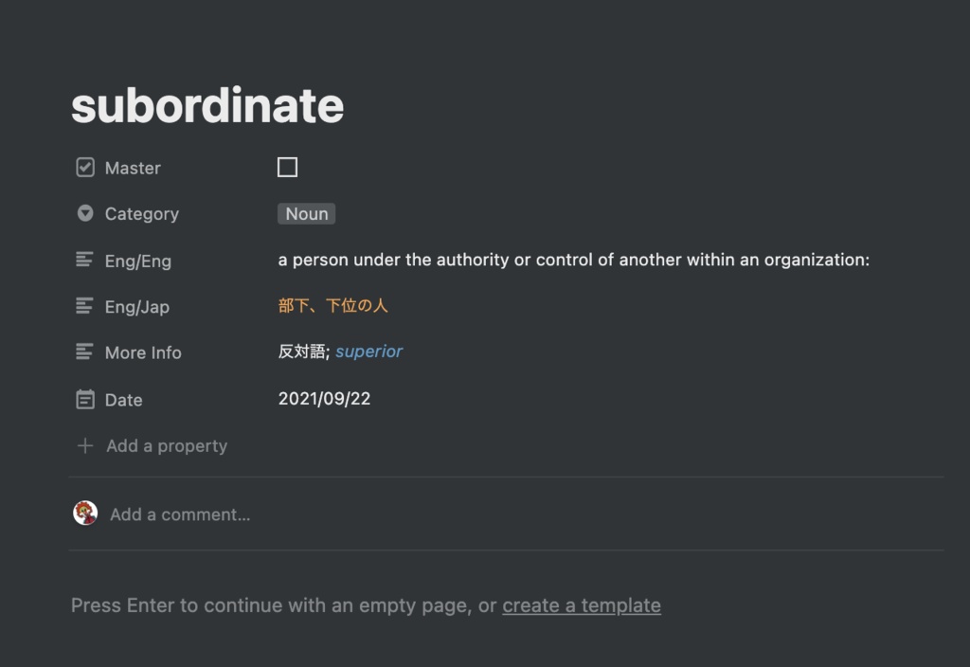Open the Category property name menu

point(141,214)
